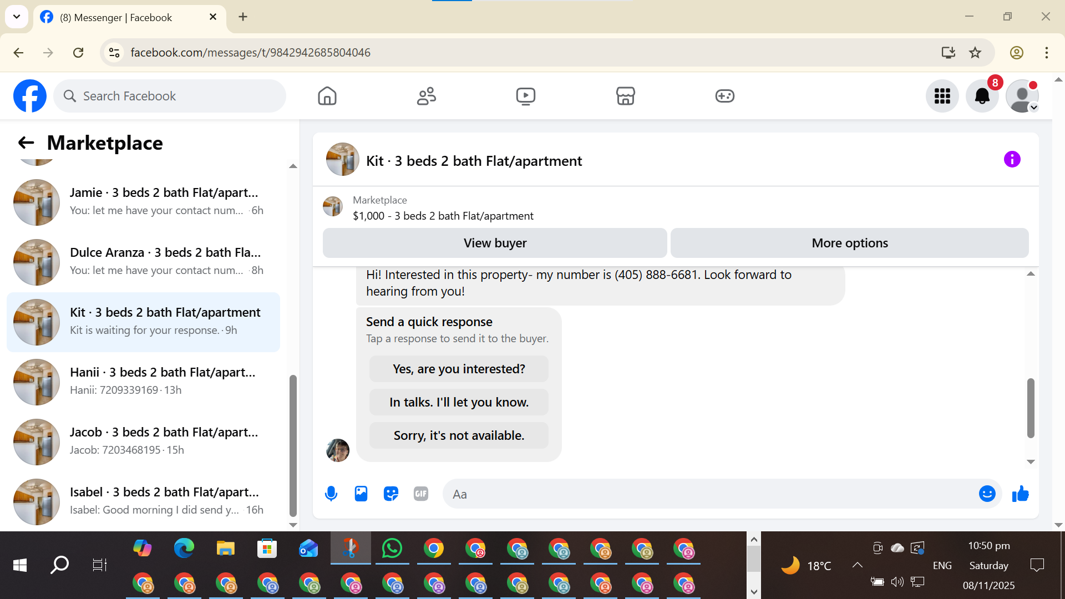
Task: Click the conversation scrollbar thumb
Action: pyautogui.click(x=1031, y=408)
